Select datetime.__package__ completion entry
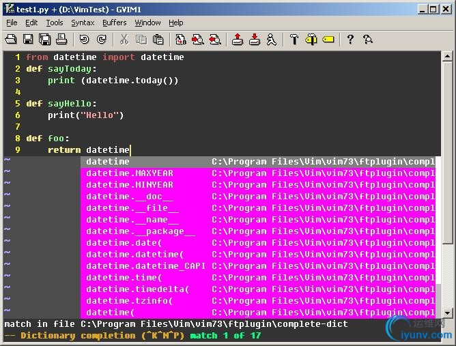The width and height of the screenshot is (456, 346). (258, 231)
